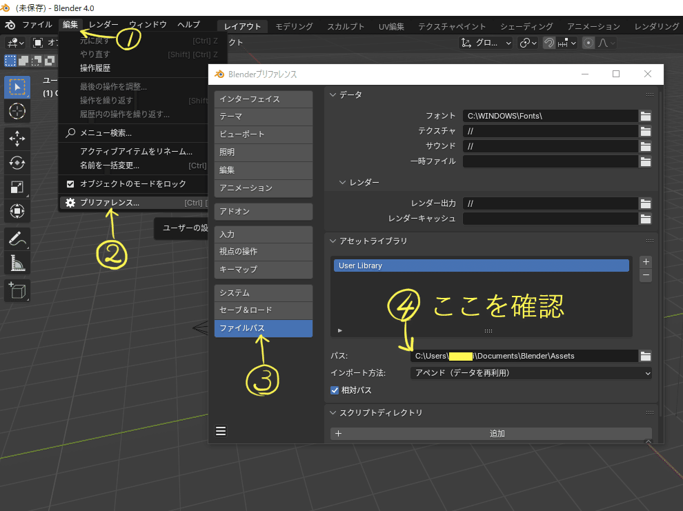This screenshot has width=683, height=511.
Task: Open the hamburger menu in Preferences
Action: tap(221, 431)
